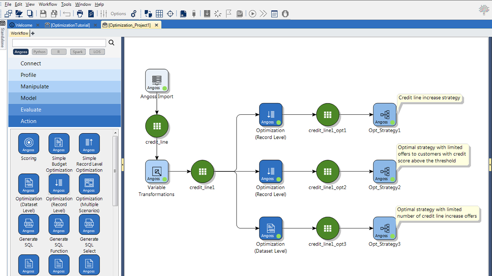
Task: Stop execution using the hand toolbar icon
Action: click(x=284, y=13)
